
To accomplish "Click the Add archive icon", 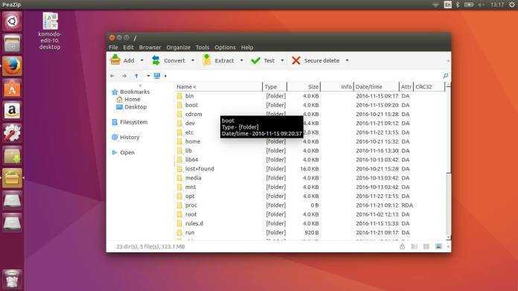I will point(115,60).
